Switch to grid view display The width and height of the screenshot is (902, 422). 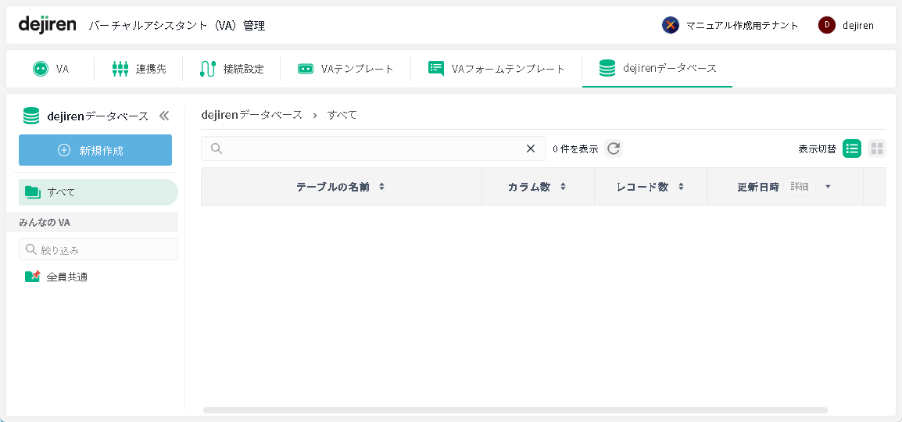[x=877, y=148]
